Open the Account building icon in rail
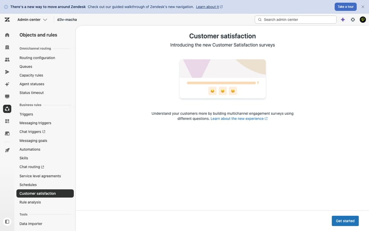 [x=7, y=47]
